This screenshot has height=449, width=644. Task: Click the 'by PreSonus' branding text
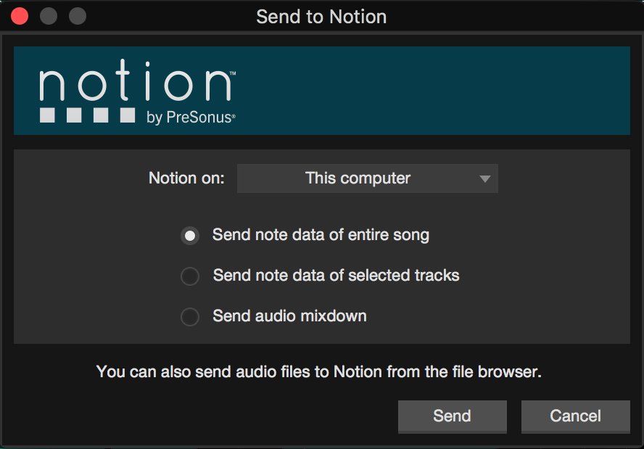pos(191,118)
